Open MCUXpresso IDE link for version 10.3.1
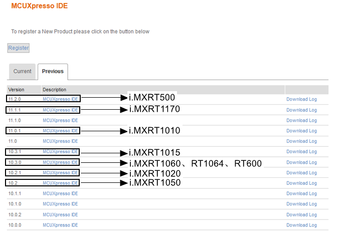 click(x=60, y=152)
